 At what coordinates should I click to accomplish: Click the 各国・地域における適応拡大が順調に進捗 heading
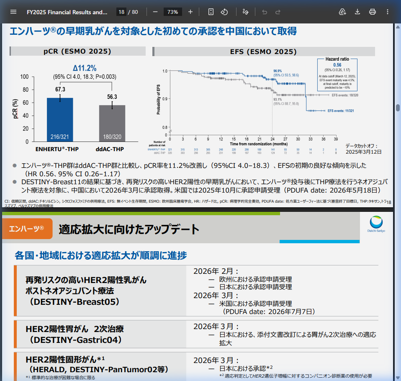point(101,255)
